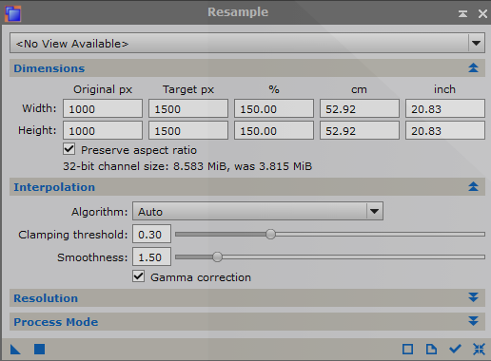Click the Resample process icon in title bar

click(13, 13)
